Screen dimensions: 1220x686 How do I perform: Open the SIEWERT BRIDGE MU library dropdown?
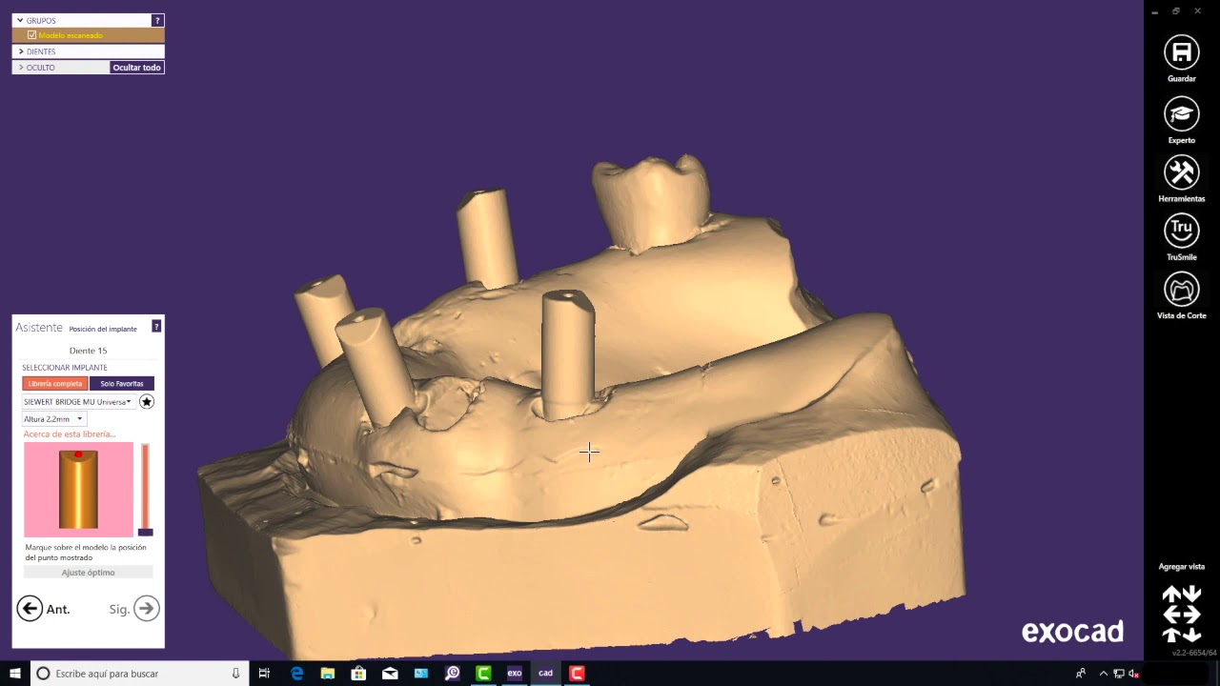click(78, 402)
